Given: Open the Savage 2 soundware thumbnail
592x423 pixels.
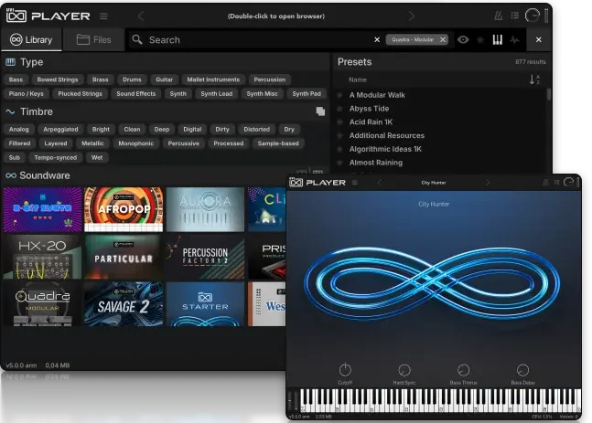Looking at the screenshot, I should tap(124, 304).
